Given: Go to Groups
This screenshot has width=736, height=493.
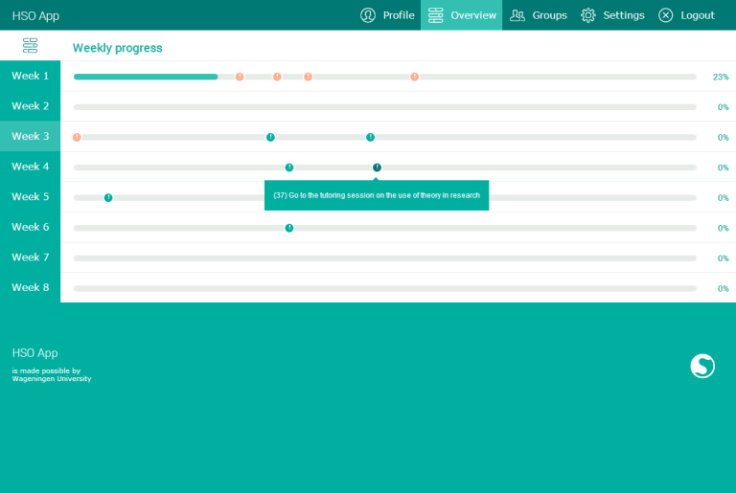Looking at the screenshot, I should pos(538,15).
